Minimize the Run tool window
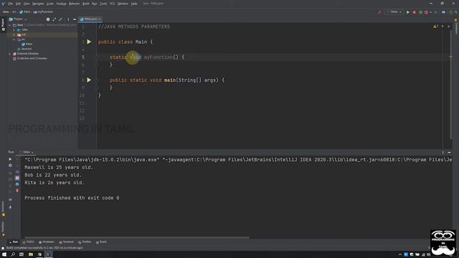This screenshot has width=459, height=258. 449,152
